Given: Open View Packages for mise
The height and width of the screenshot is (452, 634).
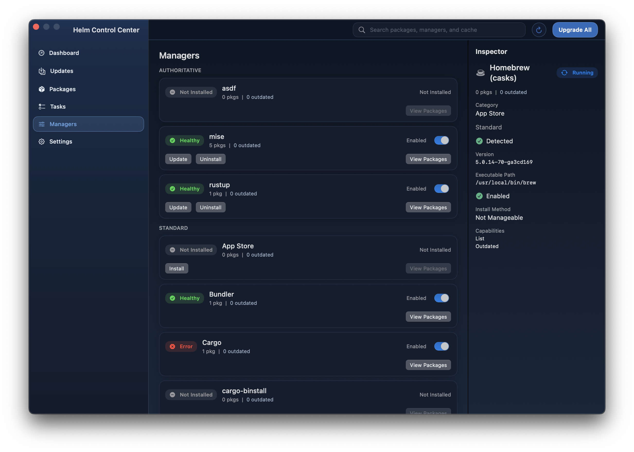Looking at the screenshot, I should (x=428, y=159).
